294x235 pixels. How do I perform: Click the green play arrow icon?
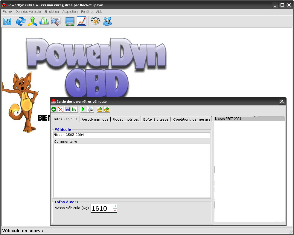coord(83,110)
